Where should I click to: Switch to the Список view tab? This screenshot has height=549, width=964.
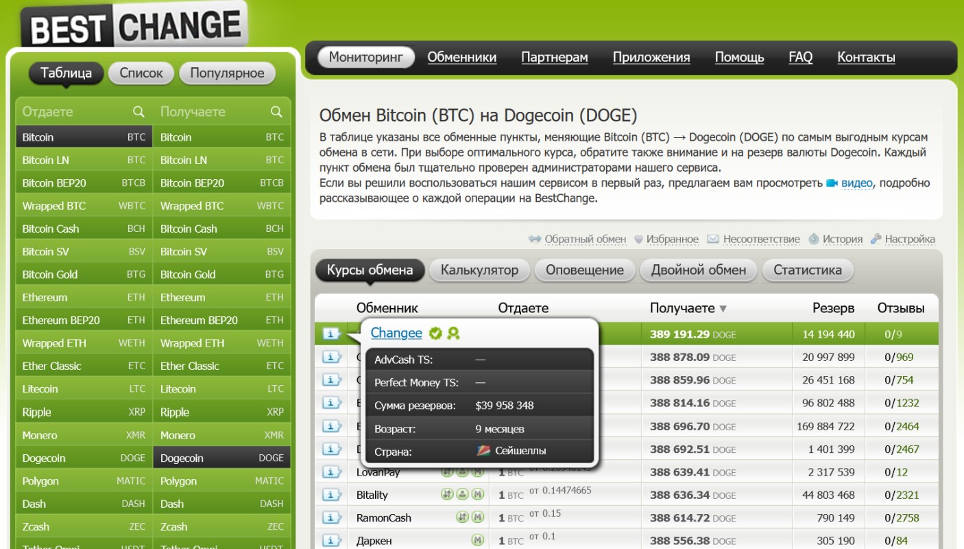pos(141,73)
